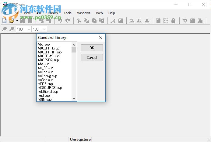Select Abc.sup in the list
This screenshot has width=211, height=142.
(44, 44)
